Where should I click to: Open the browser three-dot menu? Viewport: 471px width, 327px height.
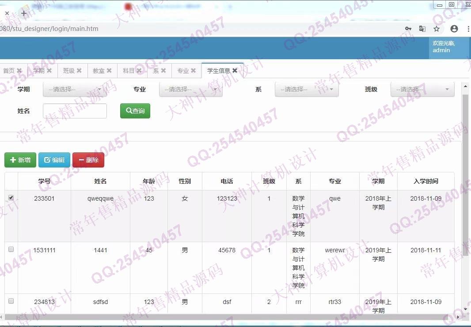tap(468, 29)
